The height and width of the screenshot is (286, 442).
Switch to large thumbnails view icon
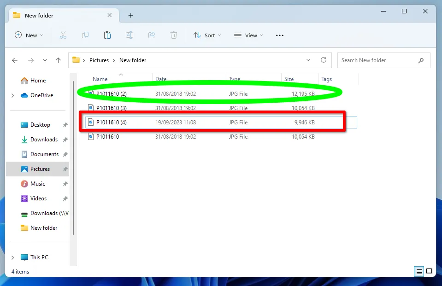[429, 271]
